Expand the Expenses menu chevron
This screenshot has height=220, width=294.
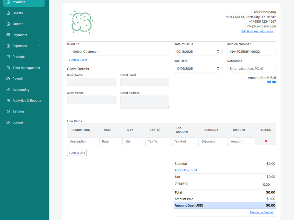pyautogui.click(x=40, y=46)
